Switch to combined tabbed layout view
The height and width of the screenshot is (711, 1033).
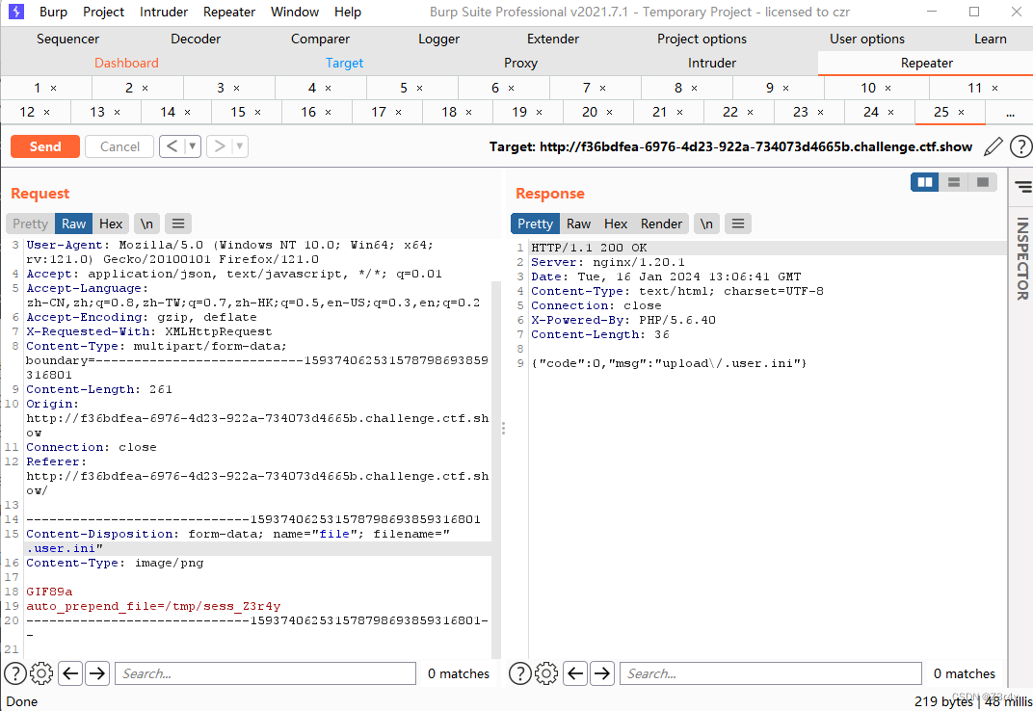tap(982, 182)
